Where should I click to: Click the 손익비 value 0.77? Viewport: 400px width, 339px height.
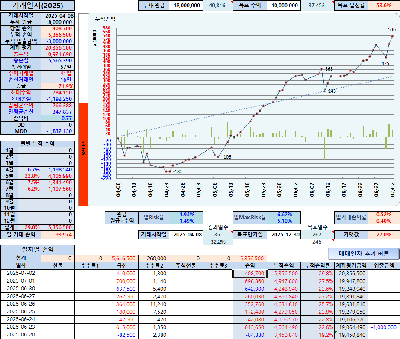pos(58,118)
